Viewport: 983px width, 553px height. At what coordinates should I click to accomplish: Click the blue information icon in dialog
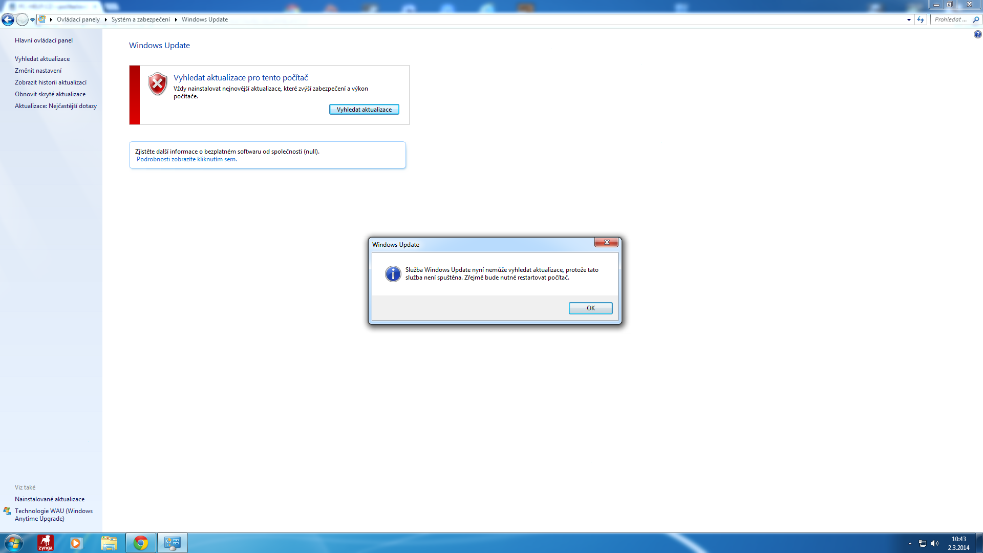(393, 274)
